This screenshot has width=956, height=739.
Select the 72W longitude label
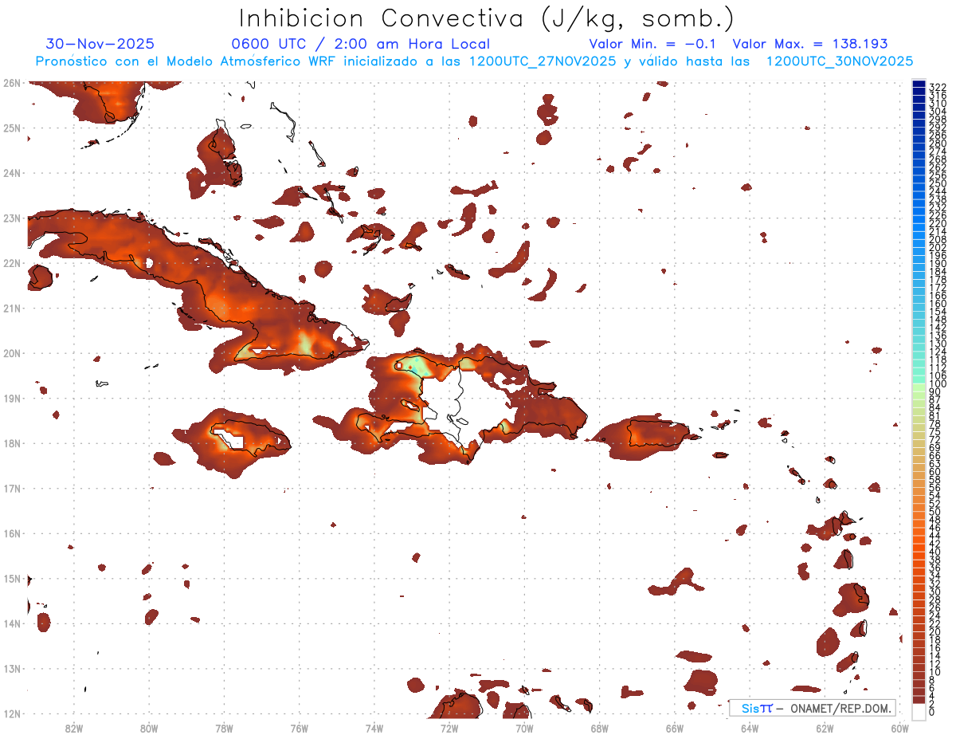point(449,727)
